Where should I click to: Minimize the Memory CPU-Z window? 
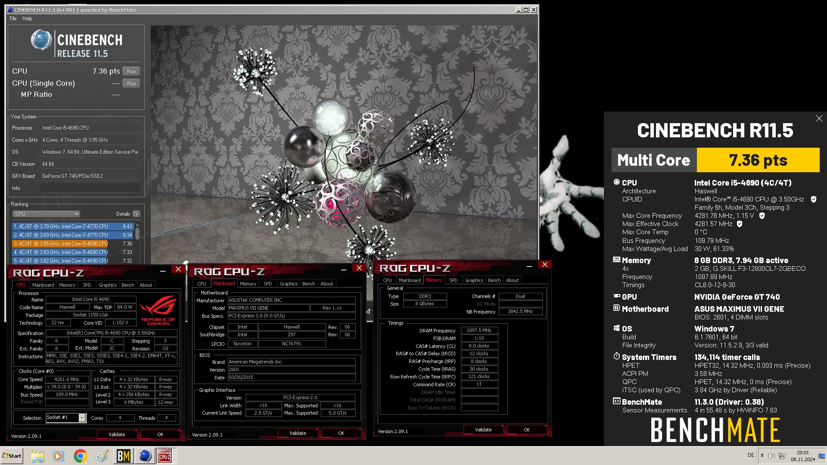[529, 266]
